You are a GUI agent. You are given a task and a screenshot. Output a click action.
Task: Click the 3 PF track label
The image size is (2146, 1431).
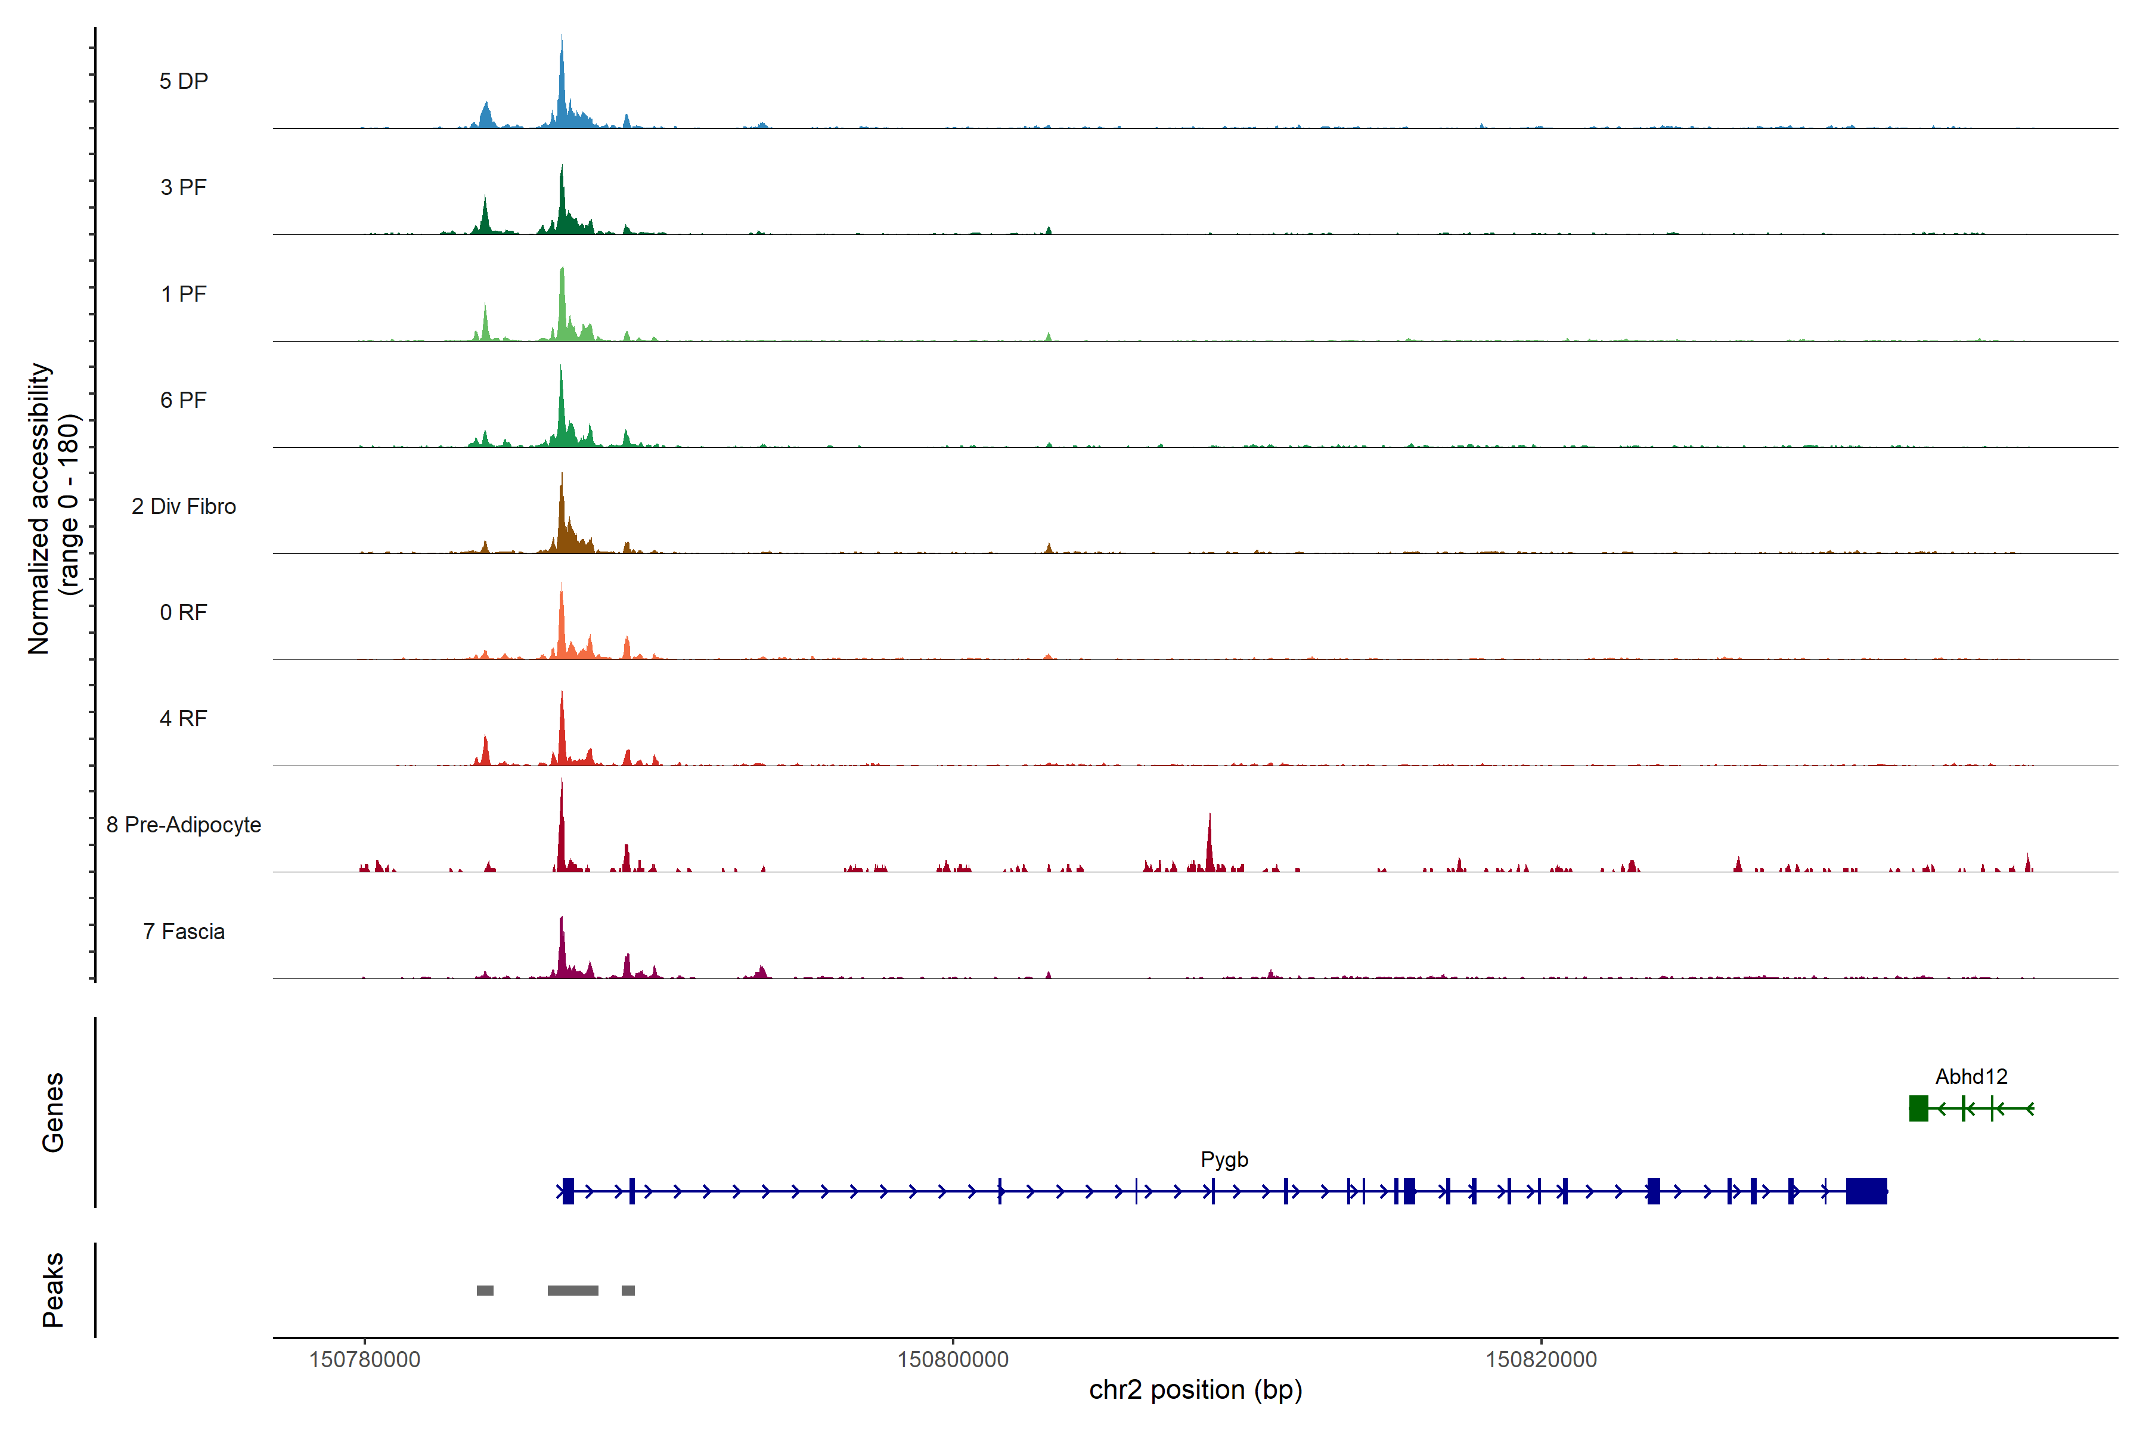(184, 187)
